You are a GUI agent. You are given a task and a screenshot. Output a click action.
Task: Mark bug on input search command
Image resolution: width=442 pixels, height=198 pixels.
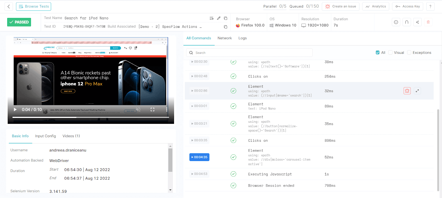point(407,91)
